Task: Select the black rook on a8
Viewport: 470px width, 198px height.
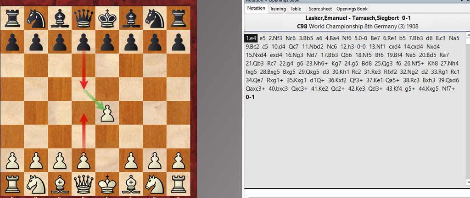Action: point(12,18)
